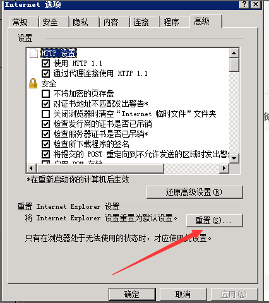Toggle 检查所下载程序的签名 checkbox
Image resolution: width=269 pixels, height=303 pixels.
(45, 144)
